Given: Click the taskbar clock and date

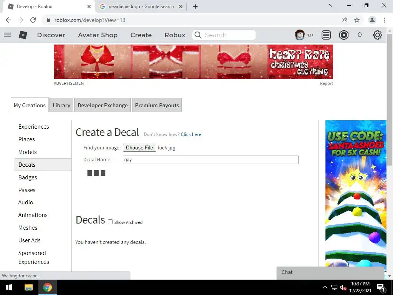Looking at the screenshot, I should (x=360, y=287).
